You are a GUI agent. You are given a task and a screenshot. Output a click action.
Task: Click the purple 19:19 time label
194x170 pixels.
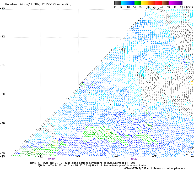tap(51, 159)
